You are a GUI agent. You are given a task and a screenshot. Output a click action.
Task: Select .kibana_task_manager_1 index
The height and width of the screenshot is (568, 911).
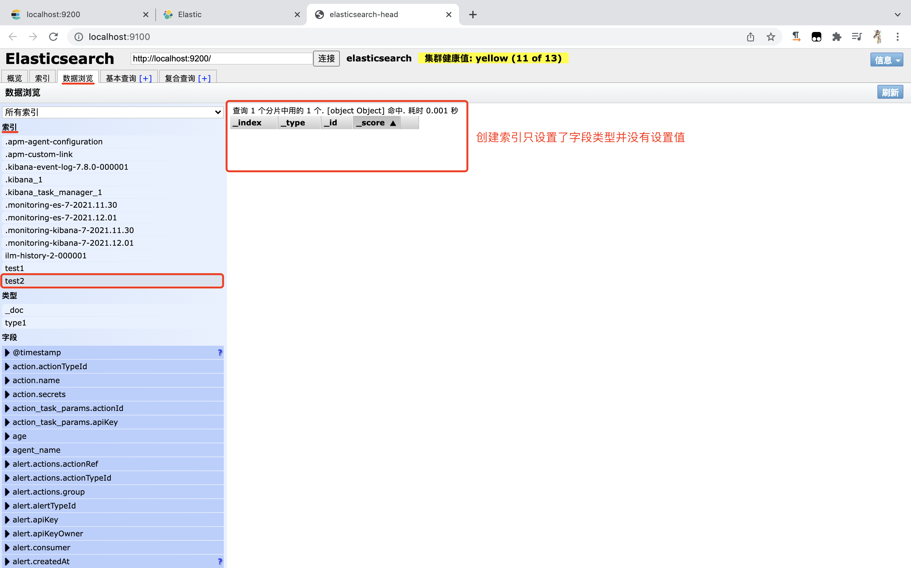pyautogui.click(x=113, y=192)
